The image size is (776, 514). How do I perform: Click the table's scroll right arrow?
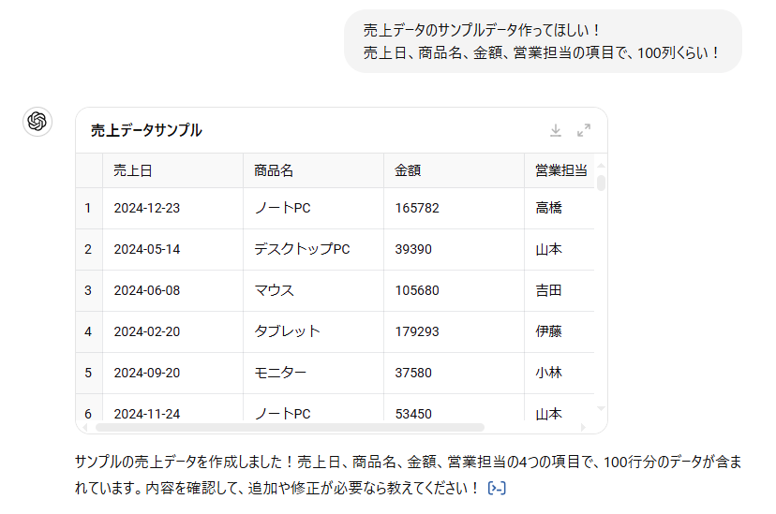point(583,427)
